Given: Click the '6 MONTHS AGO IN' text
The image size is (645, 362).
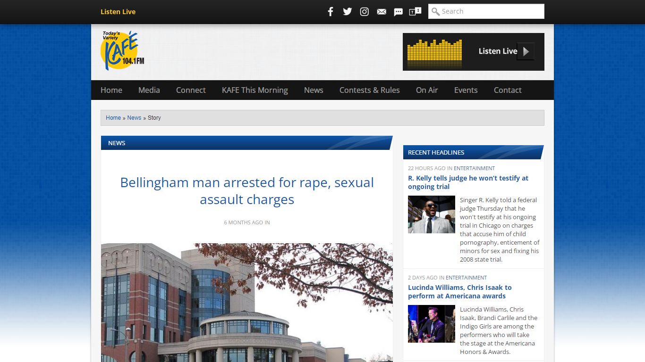Looking at the screenshot, I should click(247, 222).
